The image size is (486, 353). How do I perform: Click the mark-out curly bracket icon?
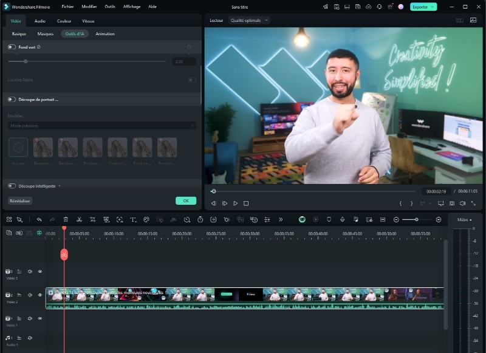412,204
